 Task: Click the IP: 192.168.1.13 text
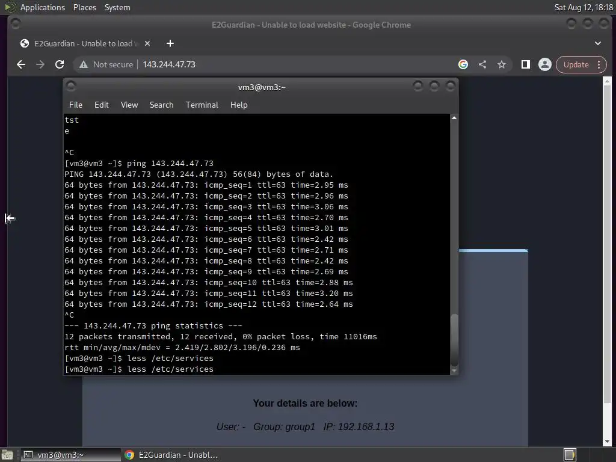359,427
